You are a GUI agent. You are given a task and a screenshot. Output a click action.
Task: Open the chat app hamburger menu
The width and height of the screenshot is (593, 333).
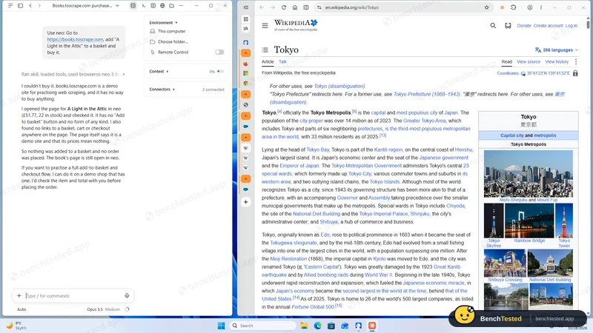(10, 6)
